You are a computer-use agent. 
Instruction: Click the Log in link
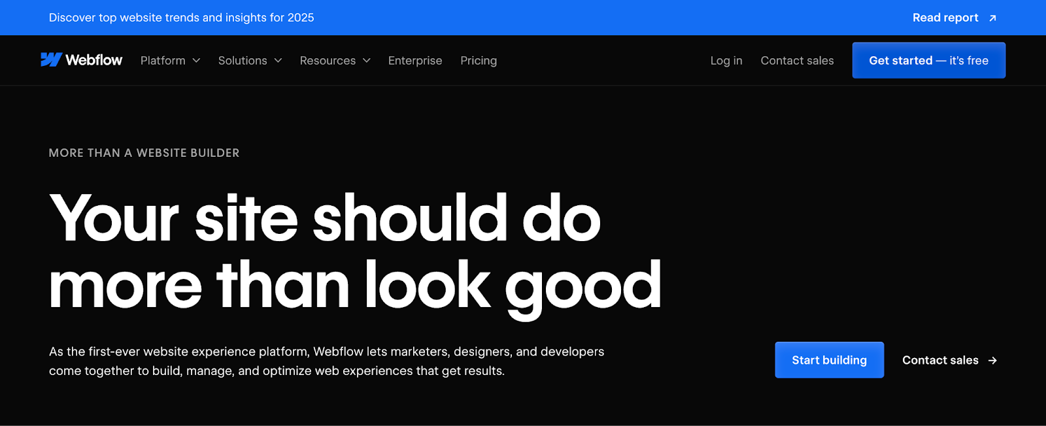coord(726,61)
